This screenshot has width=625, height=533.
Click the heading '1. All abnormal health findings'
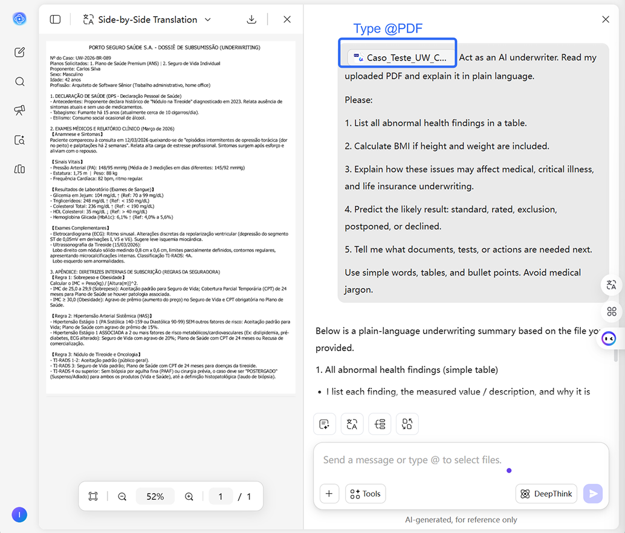[407, 370]
